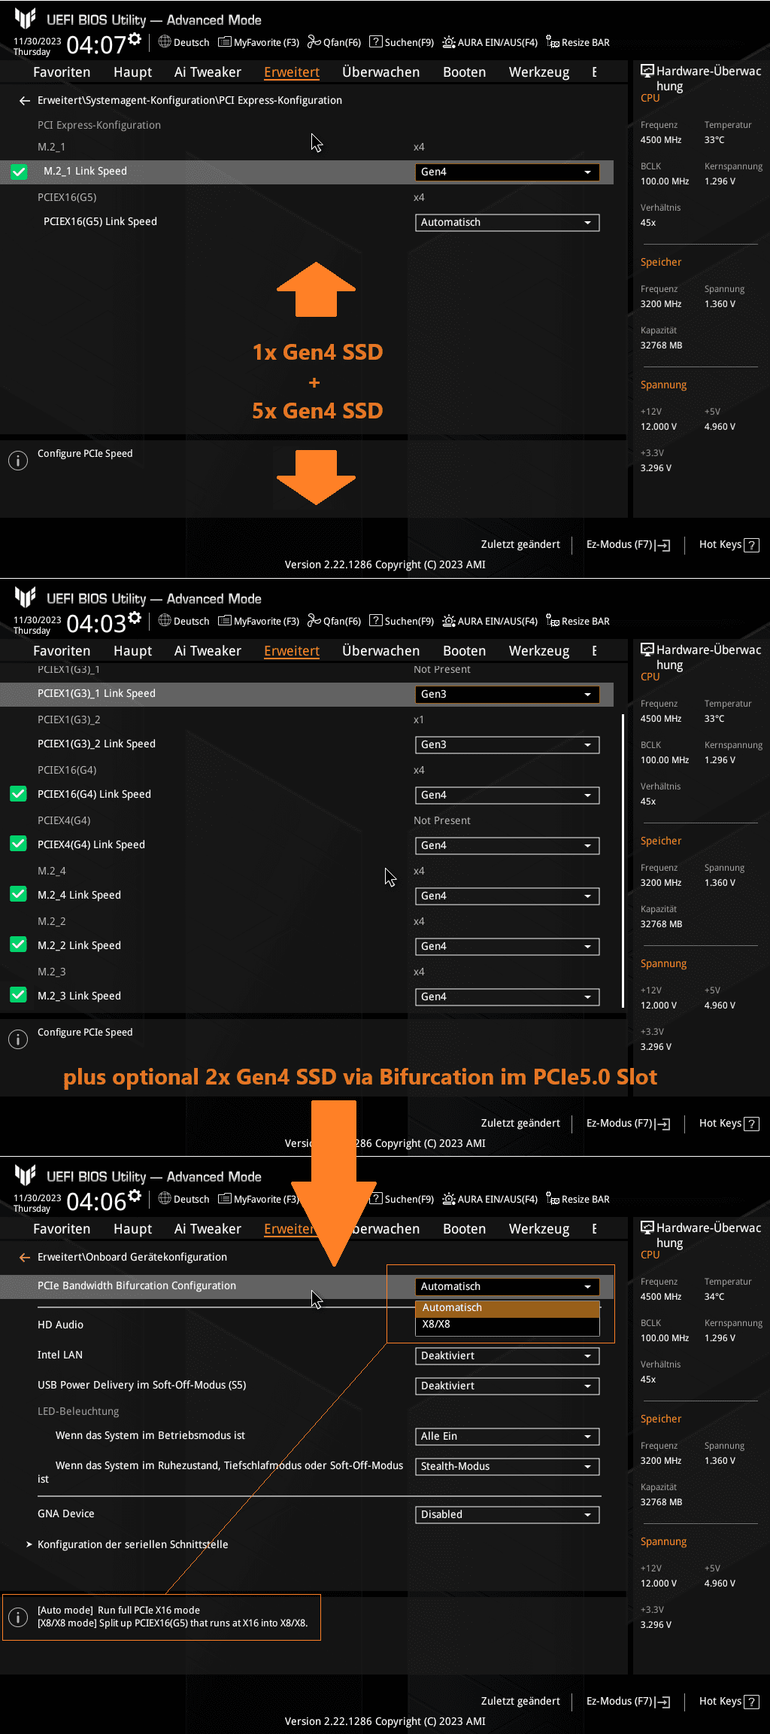Click the Suchen(F9) question icon in the 04:03 screen
770x1734 pixels.
point(376,621)
